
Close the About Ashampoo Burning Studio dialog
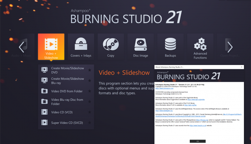coord(242,67)
